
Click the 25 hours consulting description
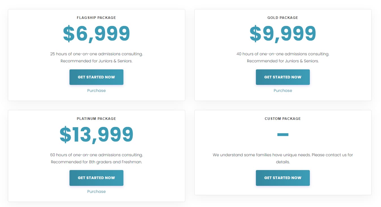tap(96, 54)
